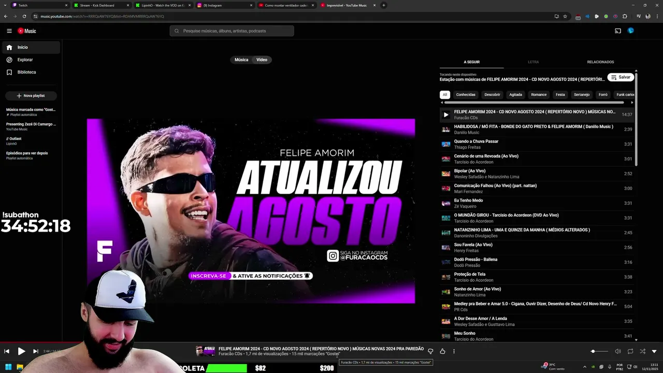Create a Nova playlist
Screen dimensions: 663x373
[31, 96]
